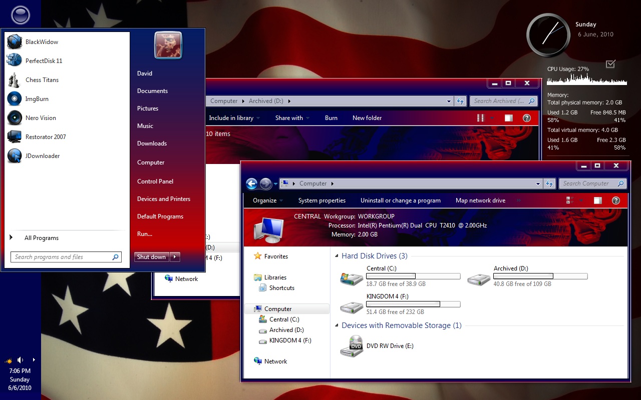Expand the Shut down options arrow
The image size is (641, 400).
coord(174,256)
